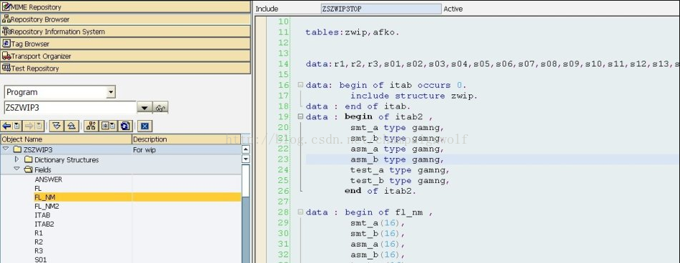This screenshot has width=680, height=263.
Task: Select R3 field in tree
Action: pyautogui.click(x=39, y=251)
